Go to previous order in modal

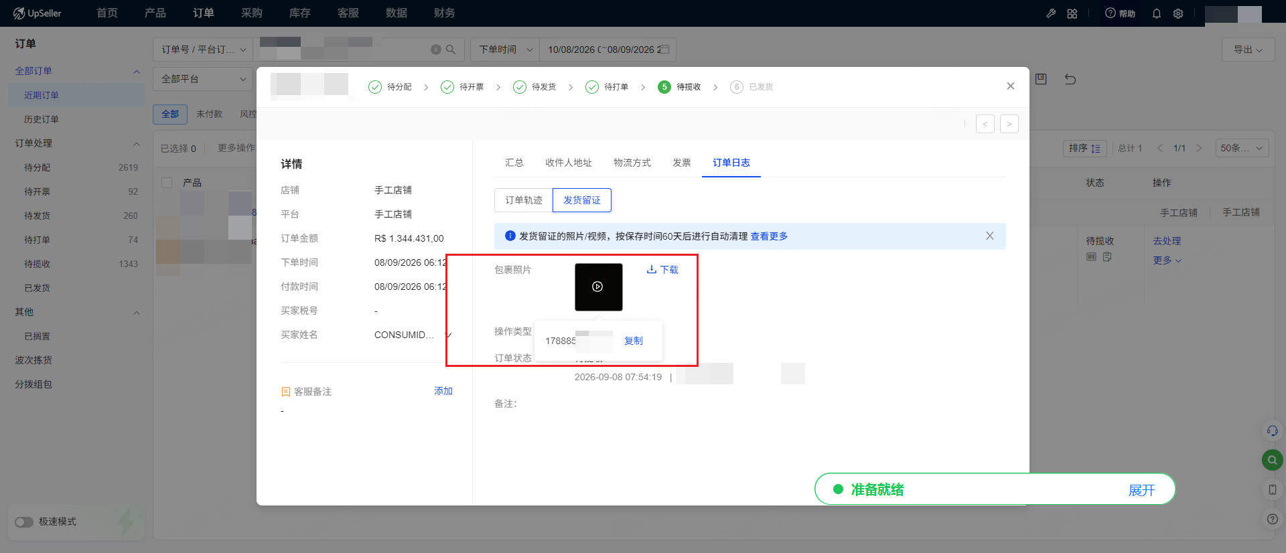tap(985, 124)
